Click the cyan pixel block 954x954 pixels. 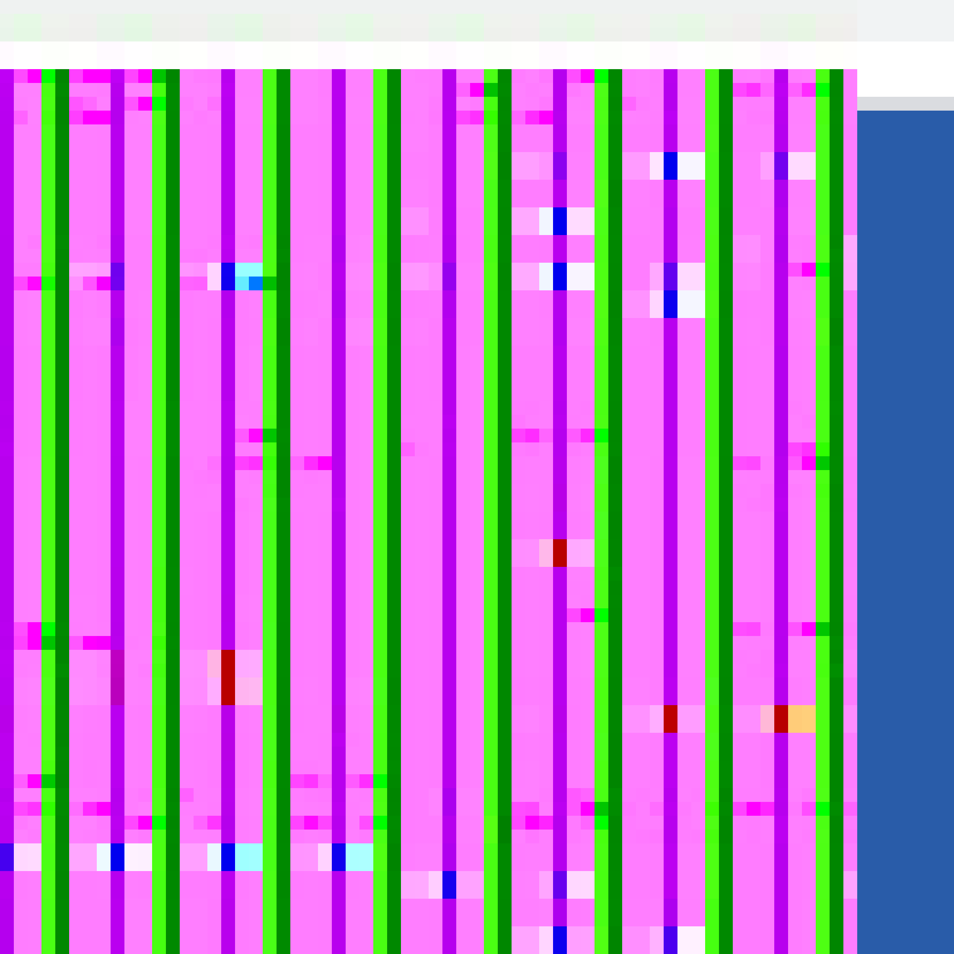(x=248, y=270)
